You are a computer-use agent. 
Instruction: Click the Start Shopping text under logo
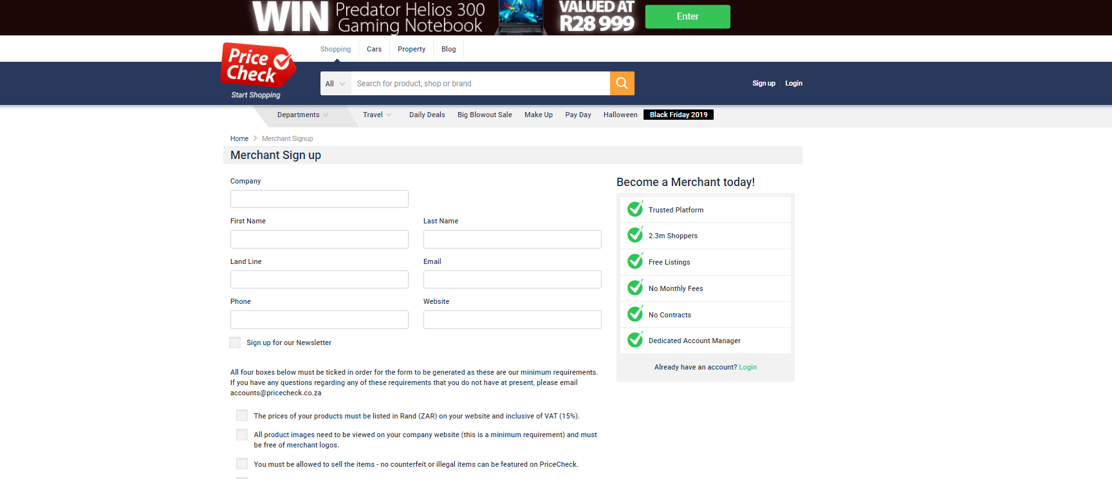(x=255, y=95)
